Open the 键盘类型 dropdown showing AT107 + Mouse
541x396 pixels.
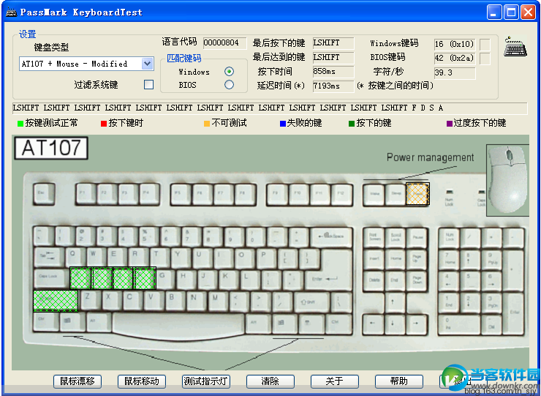[x=86, y=64]
